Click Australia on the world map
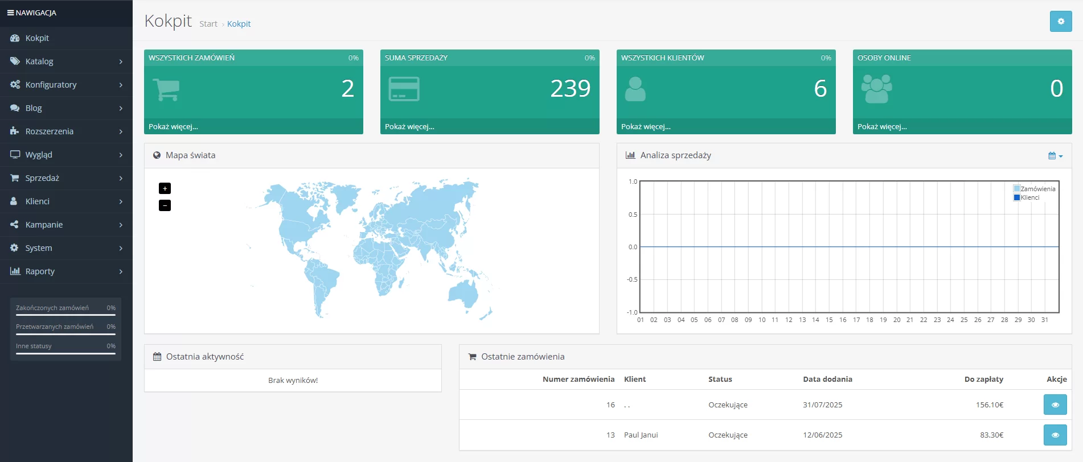Viewport: 1083px width, 462px height. [x=464, y=294]
